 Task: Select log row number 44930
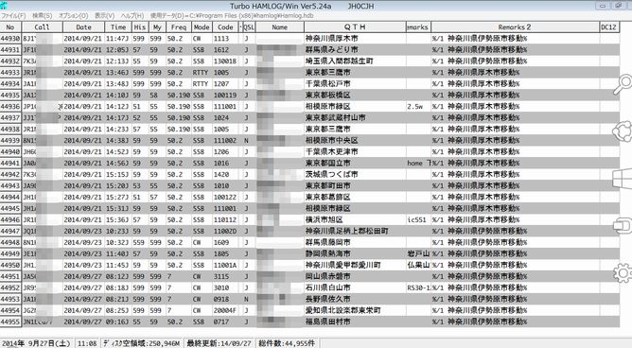[10, 39]
